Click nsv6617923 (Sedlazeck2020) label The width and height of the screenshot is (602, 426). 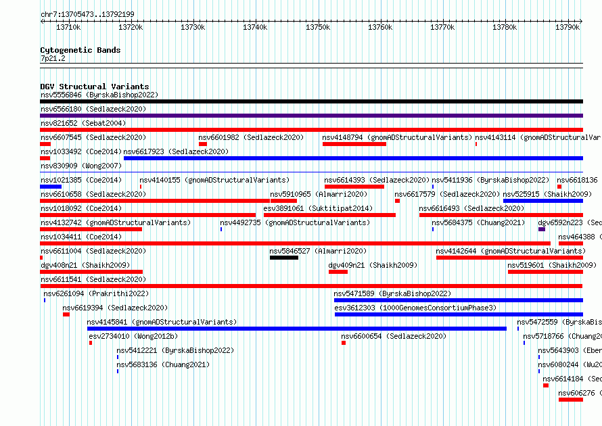click(x=176, y=151)
